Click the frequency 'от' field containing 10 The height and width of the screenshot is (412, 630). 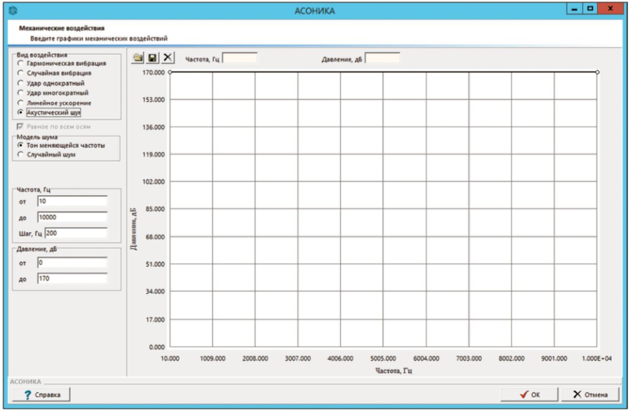pyautogui.click(x=73, y=201)
